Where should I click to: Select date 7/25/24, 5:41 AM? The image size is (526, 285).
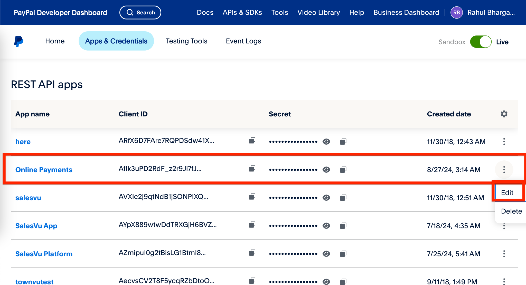click(453, 254)
